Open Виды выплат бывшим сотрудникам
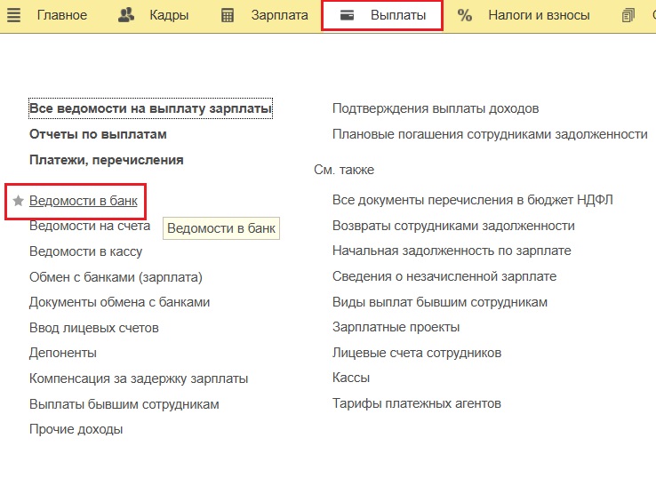The width and height of the screenshot is (656, 478). coord(440,302)
